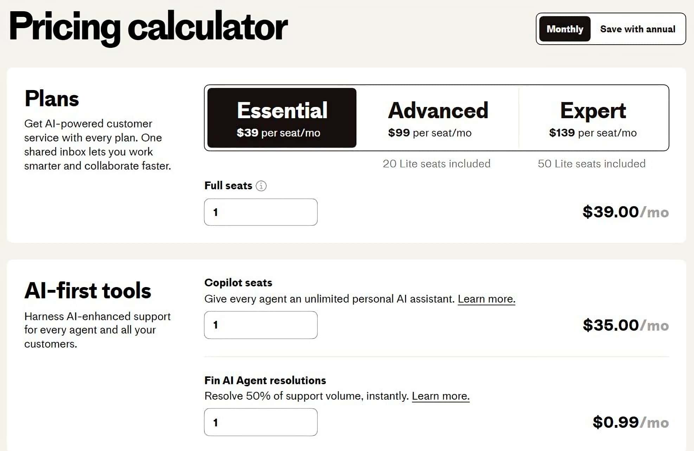Select the Expert plan
Viewport: 694px width, 451px height.
tap(593, 118)
